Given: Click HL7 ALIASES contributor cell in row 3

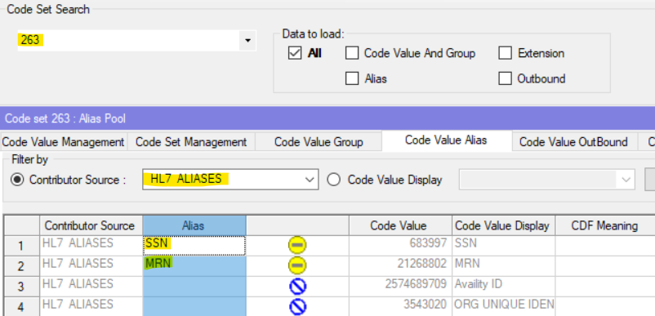Looking at the screenshot, I should pyautogui.click(x=91, y=287).
